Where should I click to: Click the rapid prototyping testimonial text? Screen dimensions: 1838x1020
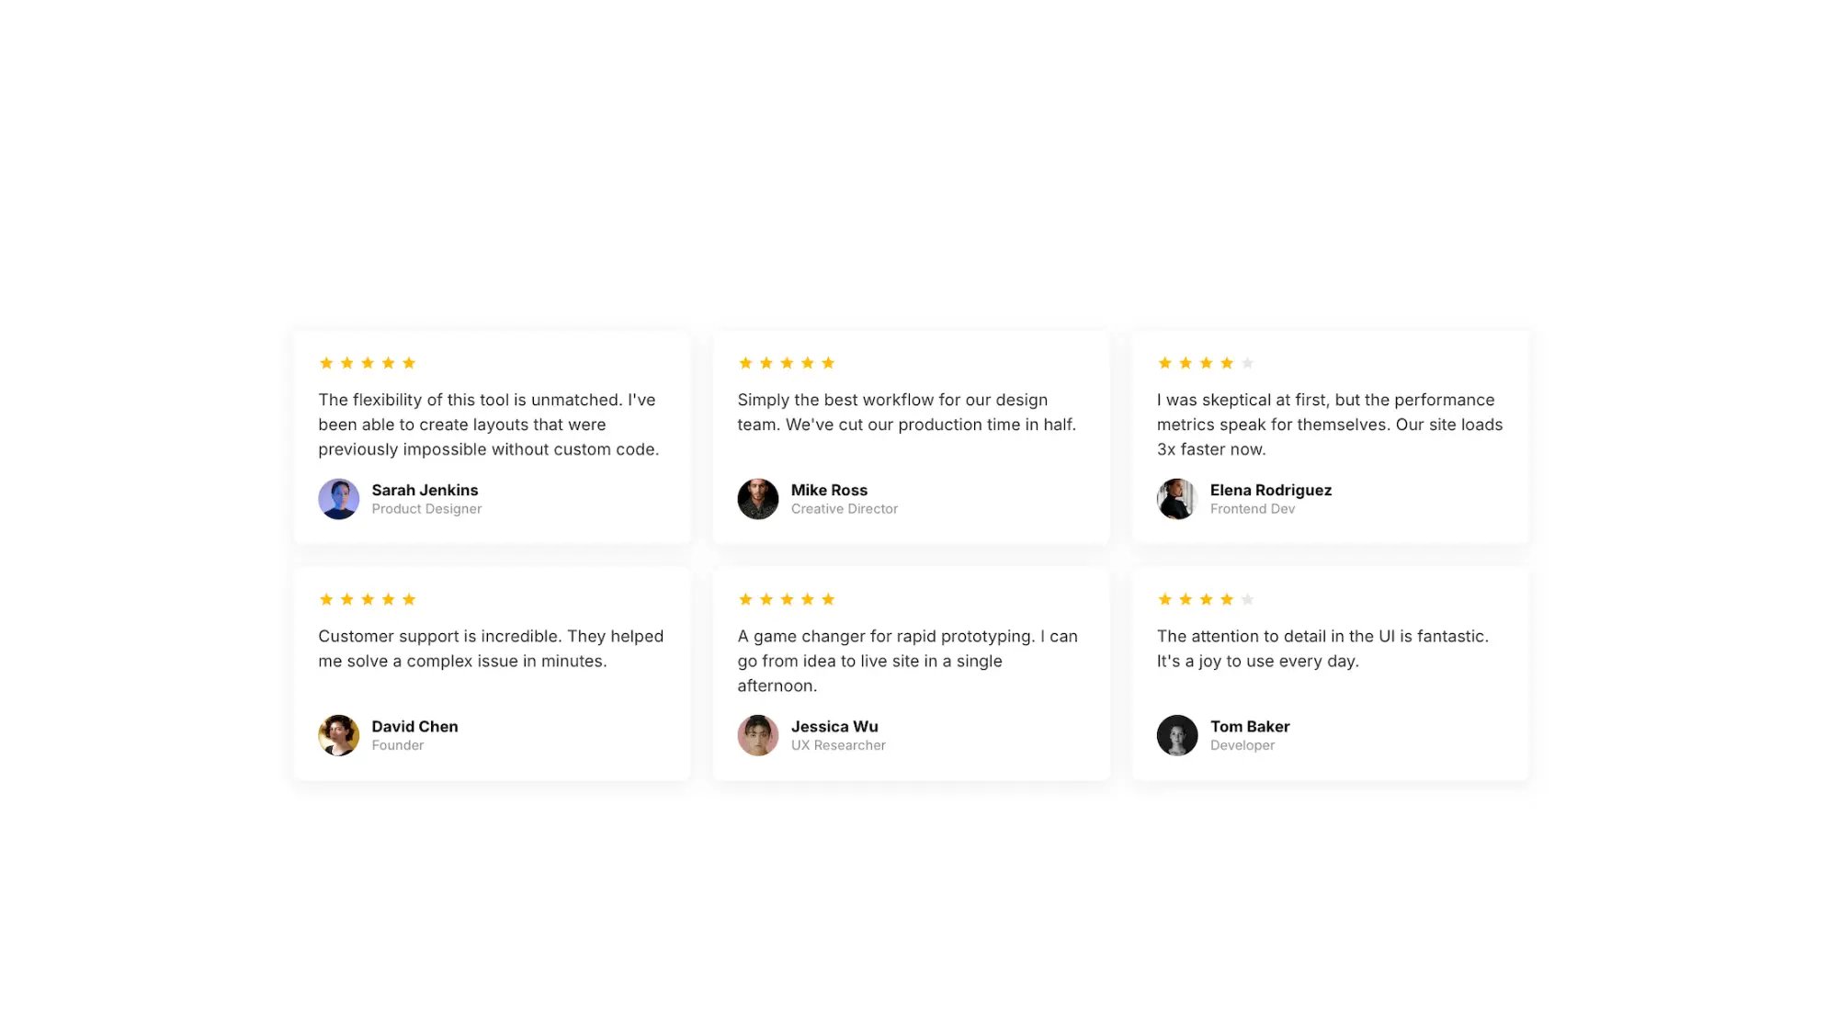906,661
